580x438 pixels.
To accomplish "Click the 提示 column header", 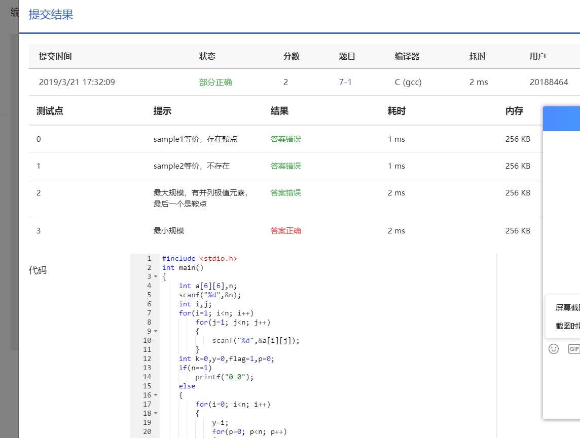I will coord(162,111).
